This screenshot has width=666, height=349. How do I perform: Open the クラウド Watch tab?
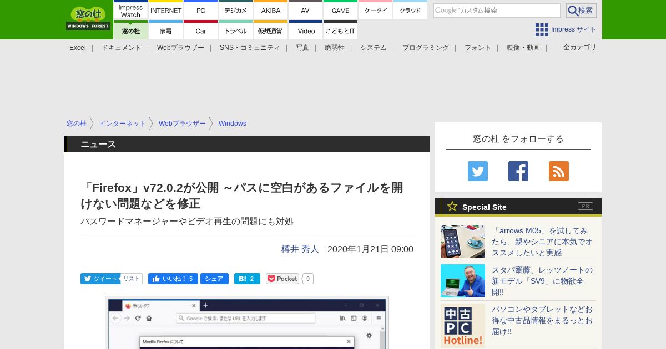point(410,11)
